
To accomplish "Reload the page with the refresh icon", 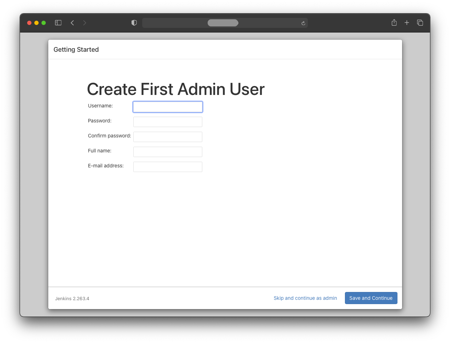I will coord(303,23).
